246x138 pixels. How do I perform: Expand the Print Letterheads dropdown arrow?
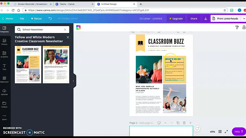[244, 18]
